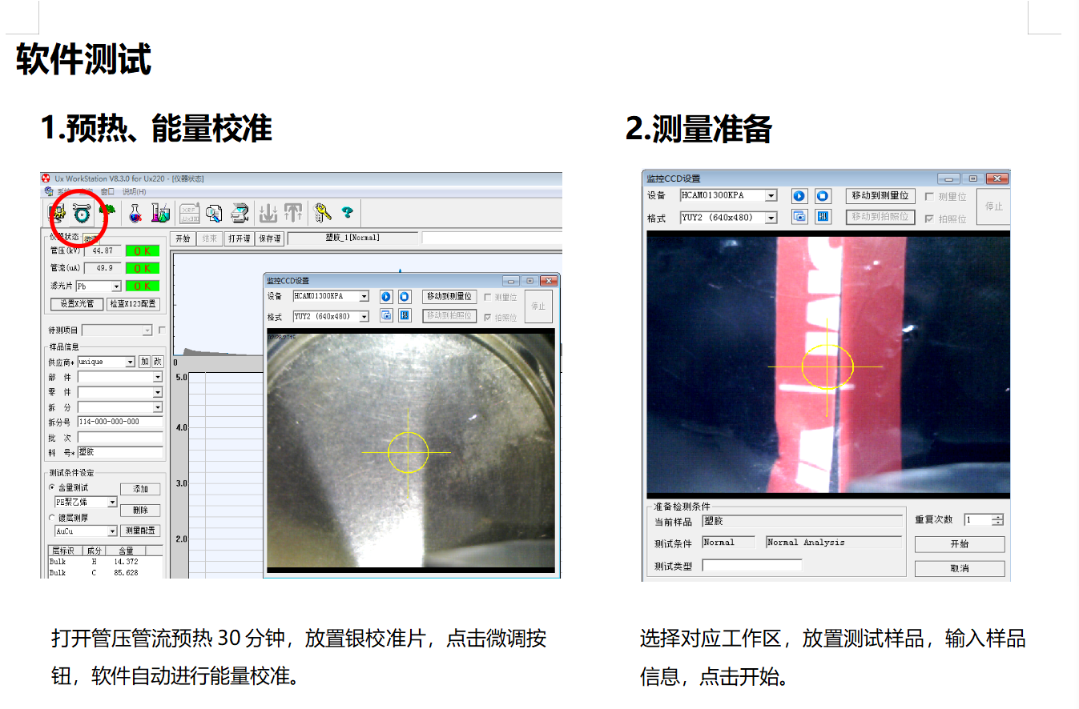
Task: Open the 窗口 menu
Action: pyautogui.click(x=107, y=192)
